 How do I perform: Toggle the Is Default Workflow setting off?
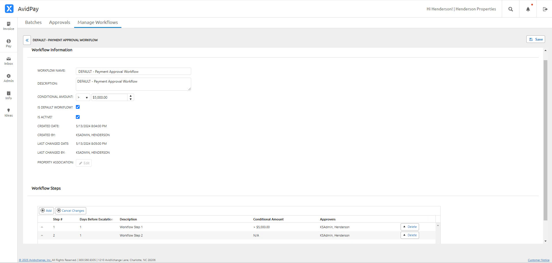[x=77, y=107]
